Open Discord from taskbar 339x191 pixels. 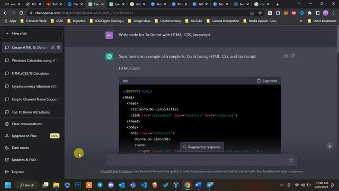click(111, 185)
